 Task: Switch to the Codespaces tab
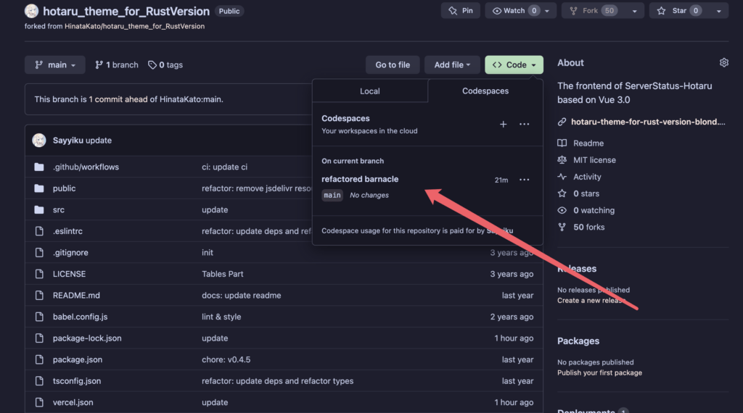(485, 91)
